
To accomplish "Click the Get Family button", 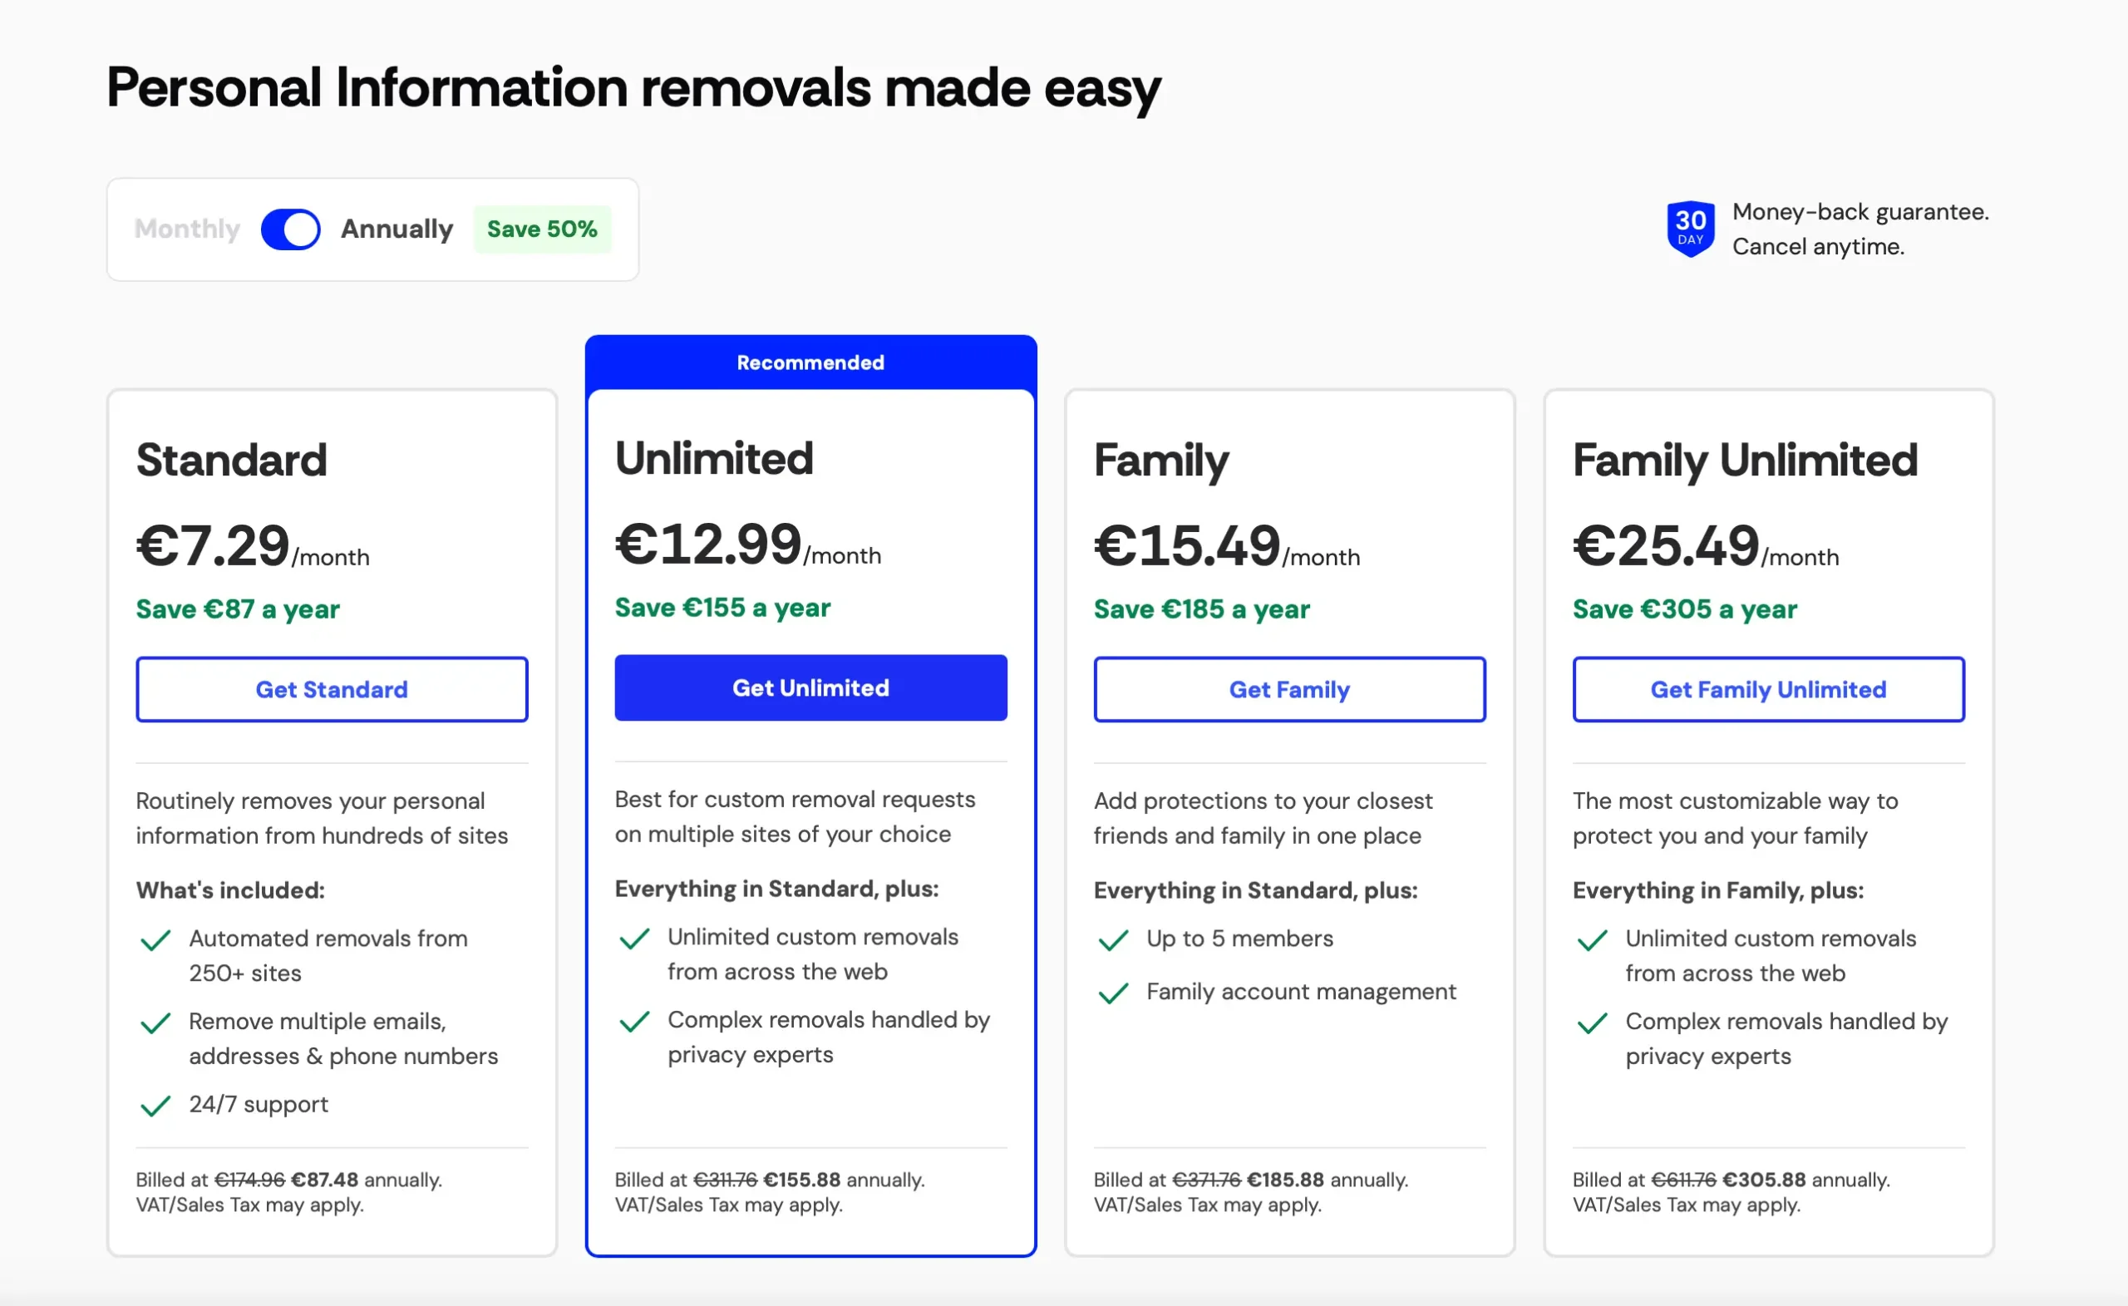I will pos(1289,689).
